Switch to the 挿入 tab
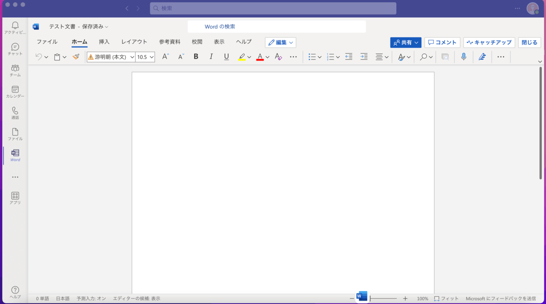This screenshot has width=546, height=304. tap(104, 42)
